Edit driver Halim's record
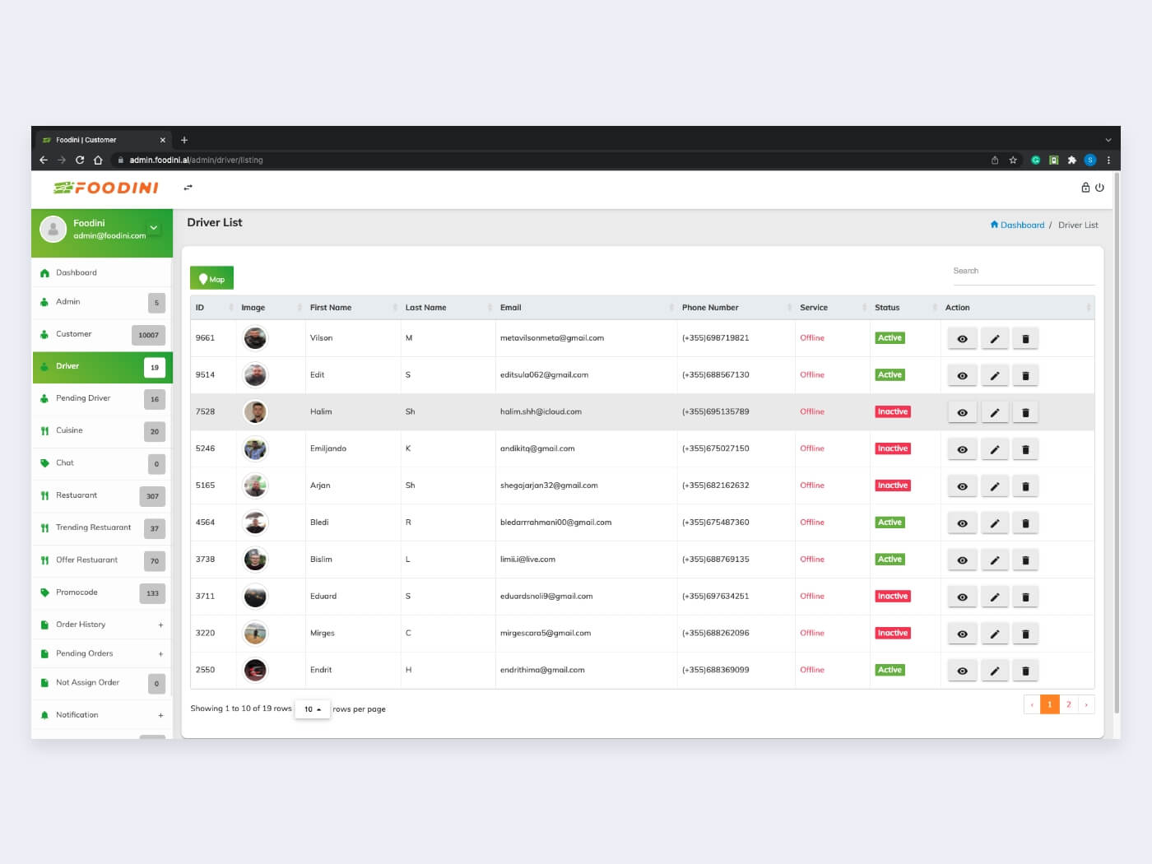Viewport: 1152px width, 864px height. coord(994,412)
